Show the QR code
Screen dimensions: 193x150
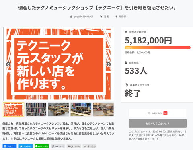pos(74,146)
